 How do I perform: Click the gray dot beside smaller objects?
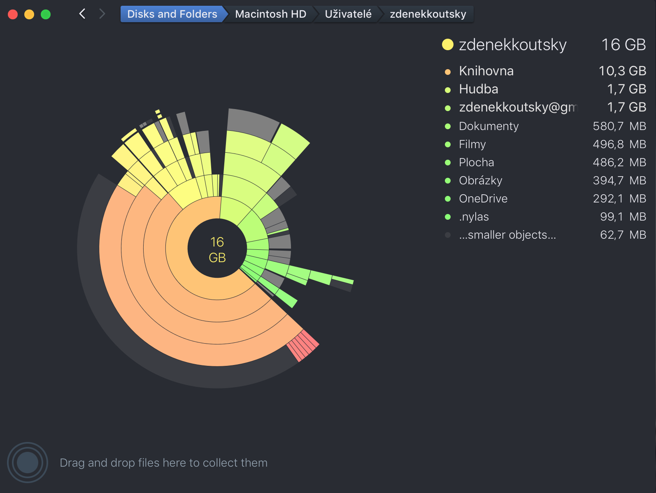click(x=448, y=235)
